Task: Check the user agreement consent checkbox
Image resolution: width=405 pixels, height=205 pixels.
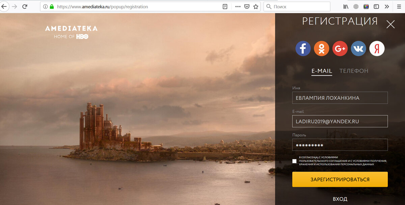Action: point(294,161)
